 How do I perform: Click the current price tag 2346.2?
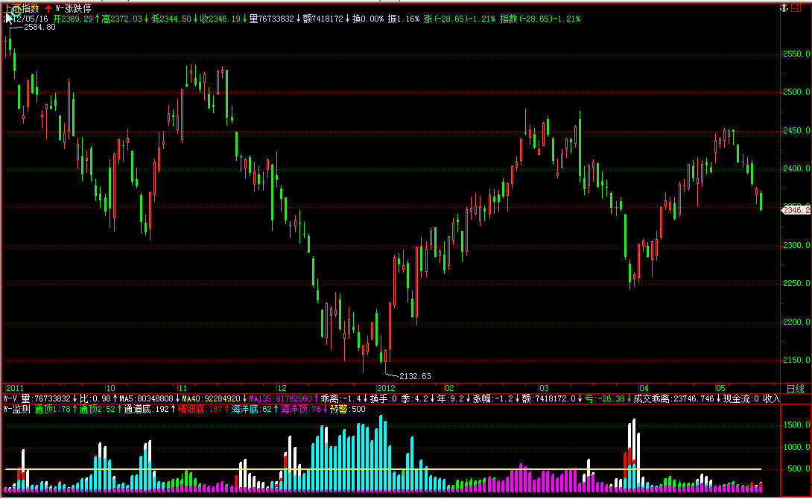click(x=795, y=211)
